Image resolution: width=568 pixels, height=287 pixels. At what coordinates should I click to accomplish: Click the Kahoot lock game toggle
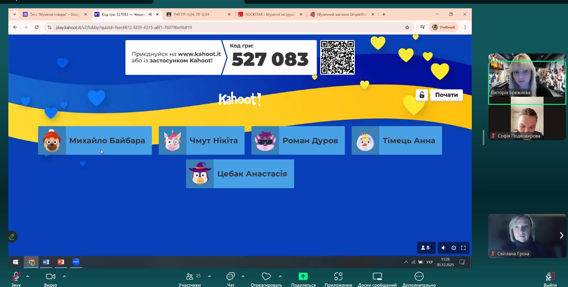pos(421,95)
